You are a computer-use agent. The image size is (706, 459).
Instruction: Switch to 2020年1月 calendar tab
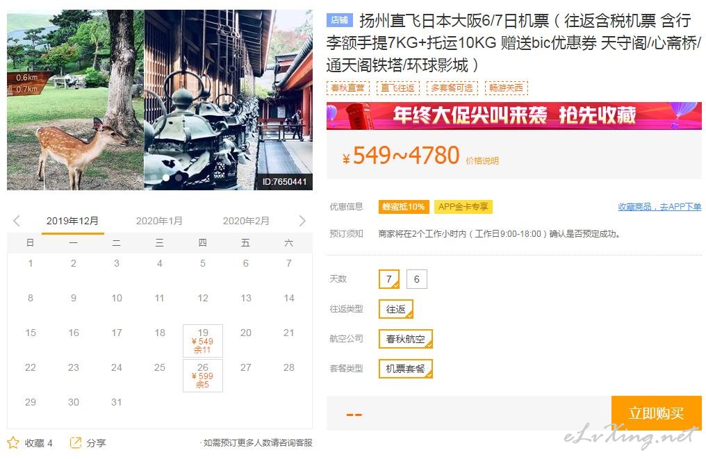pos(159,221)
